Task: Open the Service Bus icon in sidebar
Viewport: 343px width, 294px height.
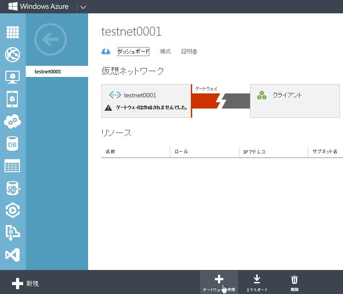Action: click(12, 233)
